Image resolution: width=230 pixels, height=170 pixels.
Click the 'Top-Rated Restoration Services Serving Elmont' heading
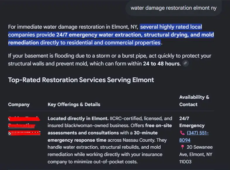tap(81, 80)
